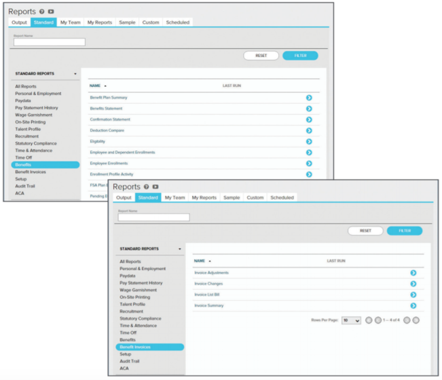Select Benefits category in back window
This screenshot has height=380, width=442.
pyautogui.click(x=45, y=165)
